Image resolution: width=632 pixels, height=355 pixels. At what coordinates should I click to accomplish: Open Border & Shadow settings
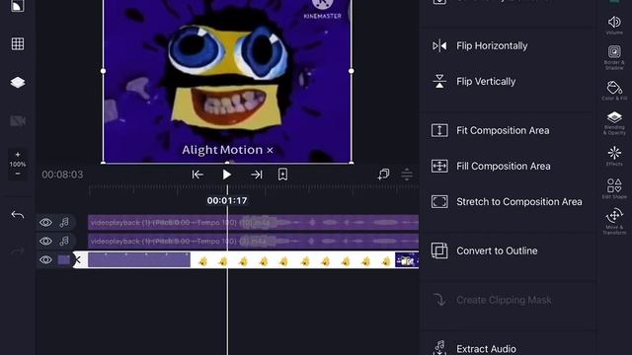[x=614, y=57]
